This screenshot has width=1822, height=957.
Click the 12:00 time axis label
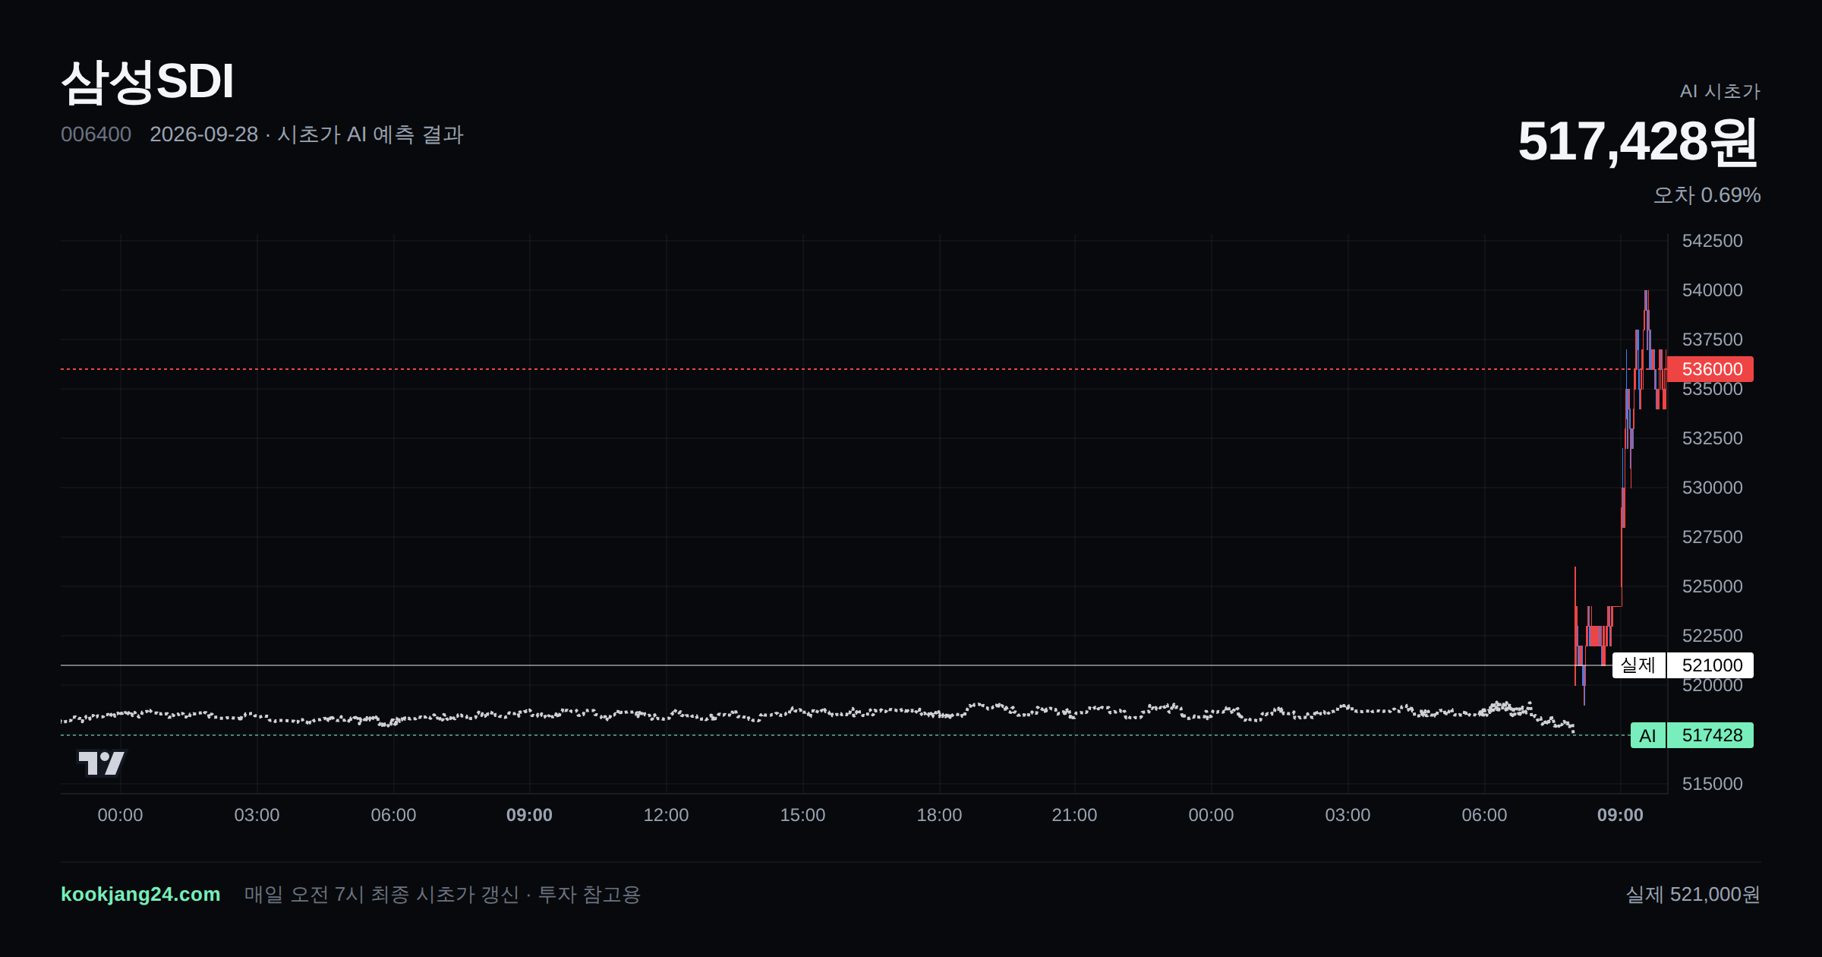(666, 815)
